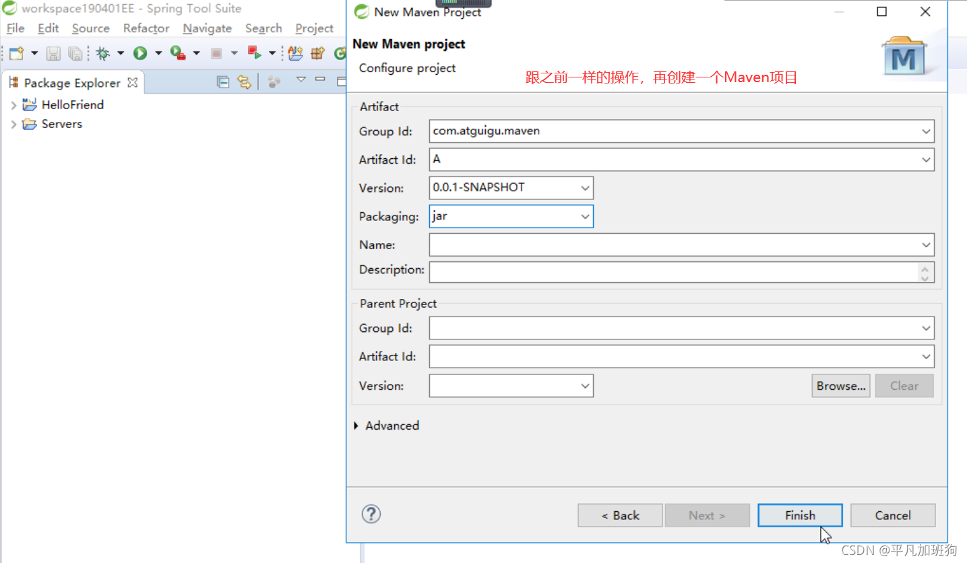Click the Cancel button
This screenshot has width=967, height=563.
click(x=893, y=515)
